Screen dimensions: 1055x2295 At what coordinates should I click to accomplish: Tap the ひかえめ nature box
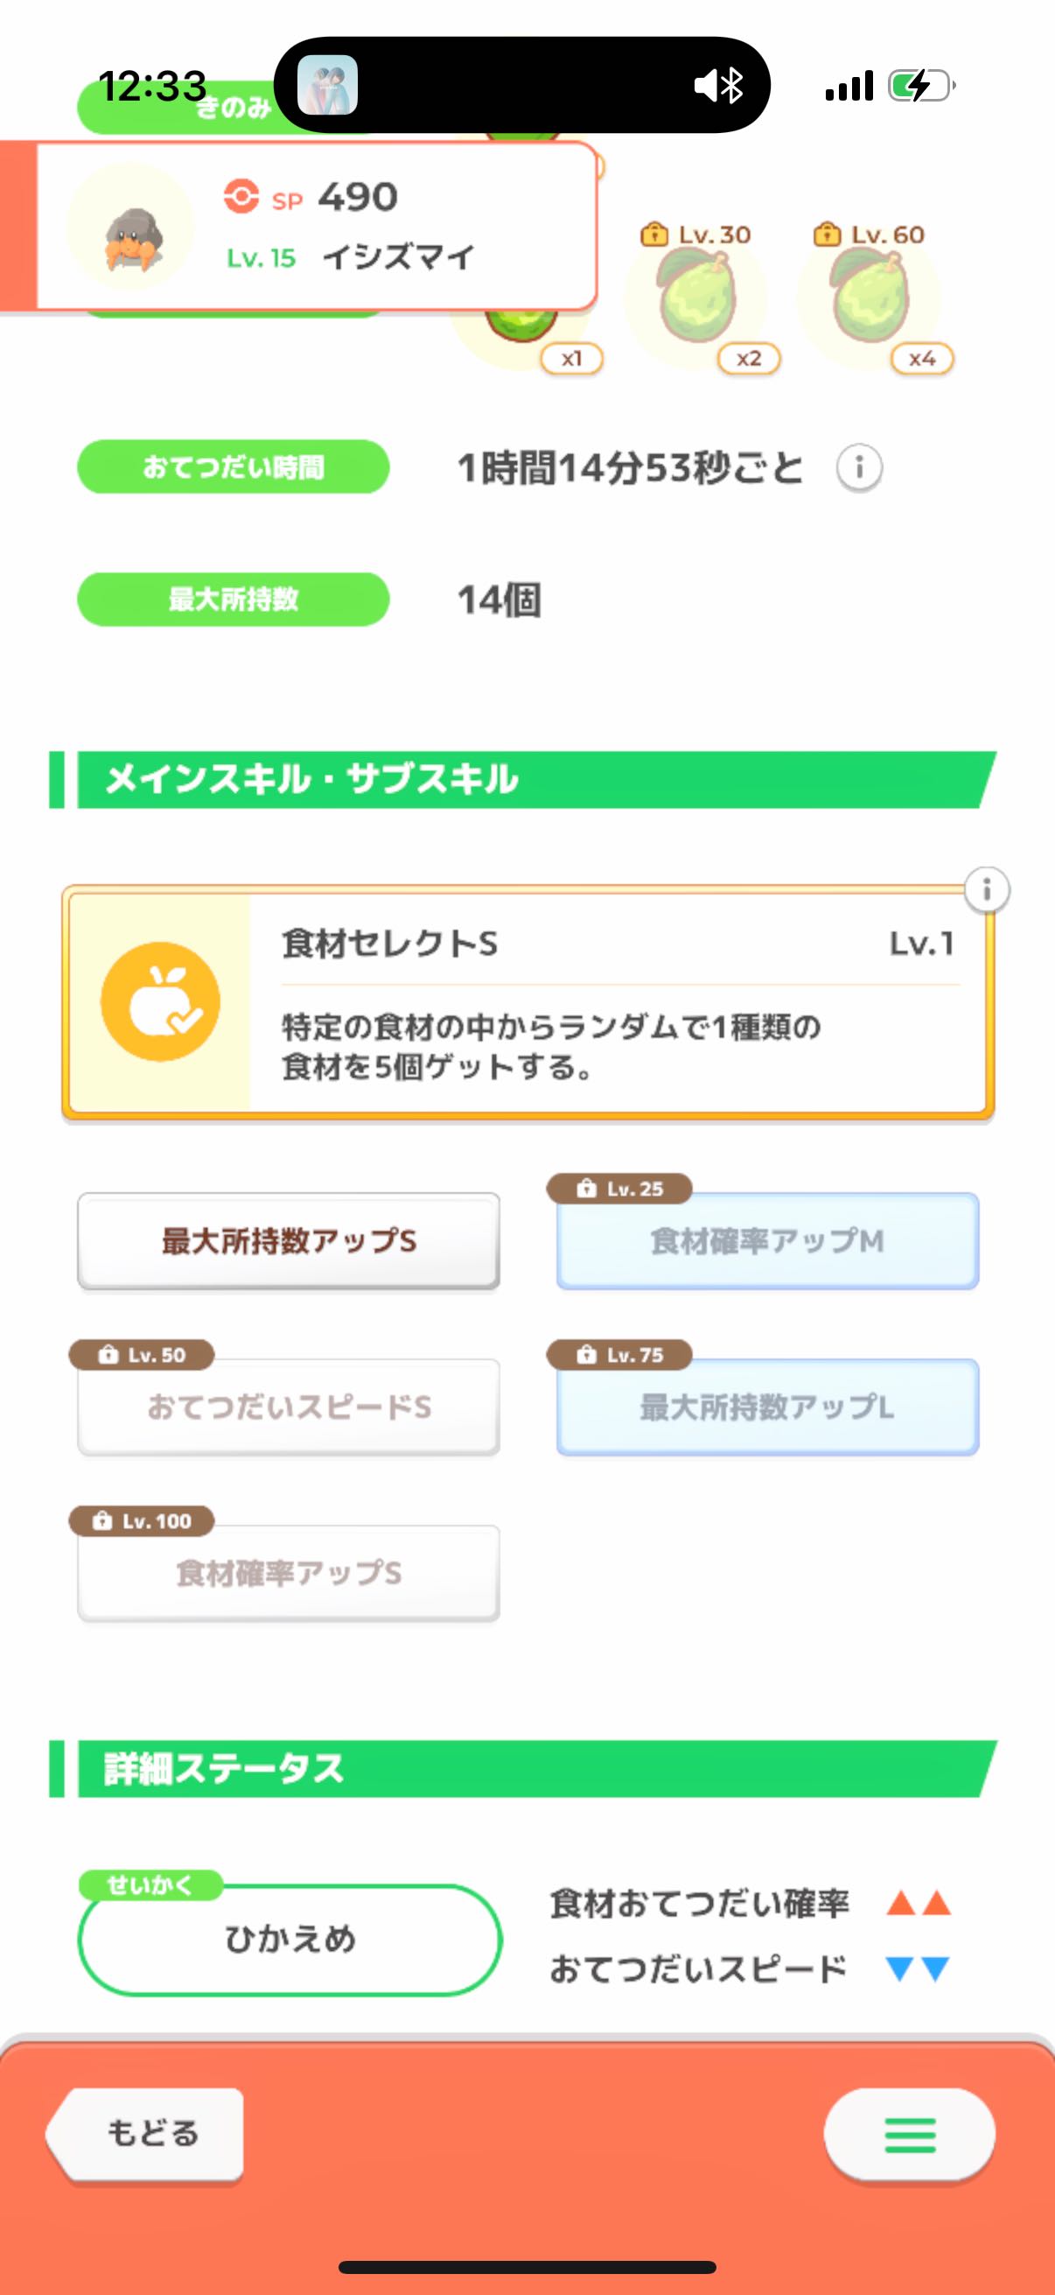(290, 1940)
